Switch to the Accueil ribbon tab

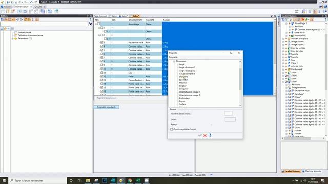coord(6,7)
